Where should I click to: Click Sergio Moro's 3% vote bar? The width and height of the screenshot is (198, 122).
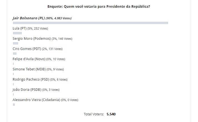tap(16, 43)
